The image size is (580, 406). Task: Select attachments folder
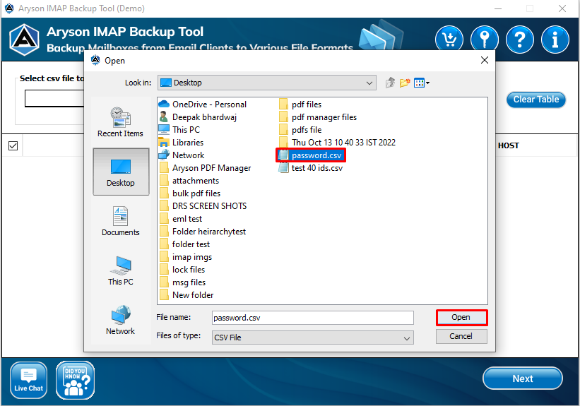click(189, 181)
